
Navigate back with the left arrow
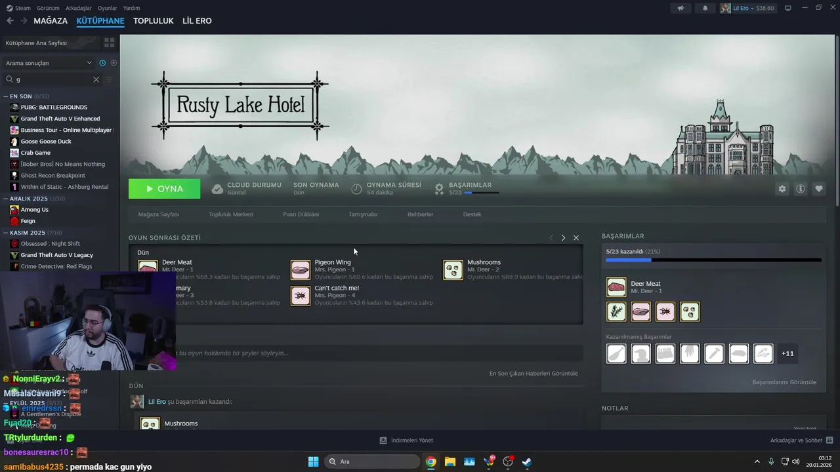10,21
